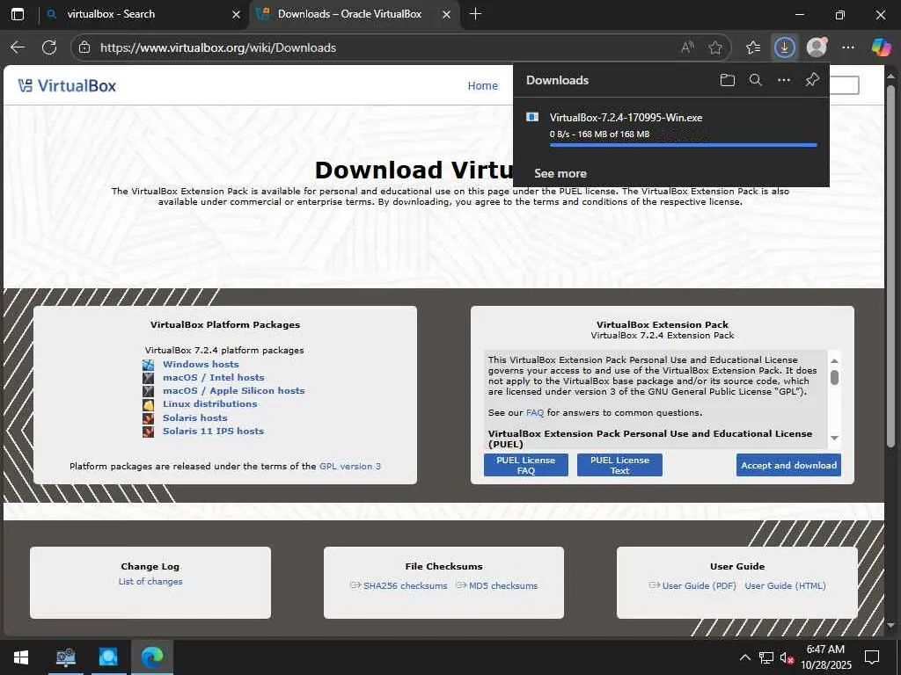
Task: Launch the Copilot icon in Edge toolbar
Action: [880, 47]
